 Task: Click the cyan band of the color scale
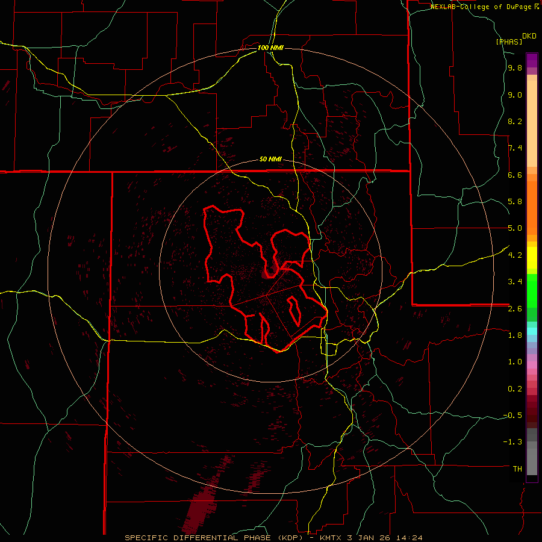tap(532, 331)
